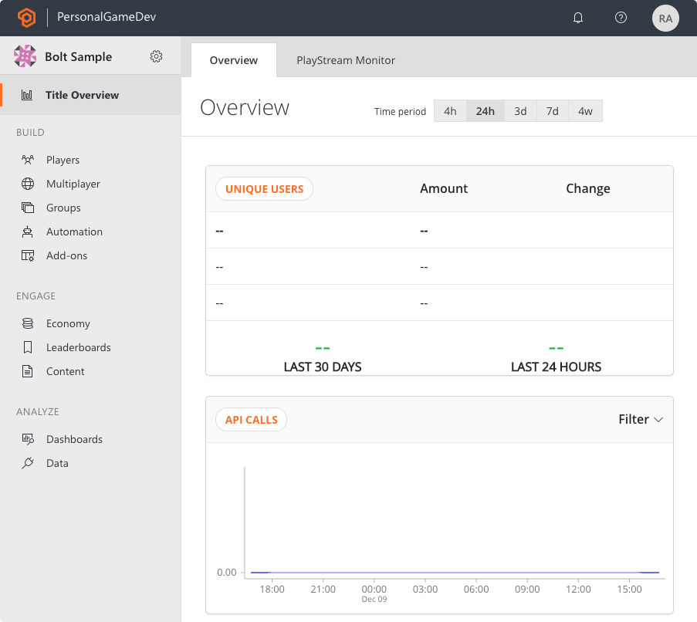The width and height of the screenshot is (697, 622).
Task: Click the UNIQUE USERS button
Action: (x=264, y=189)
